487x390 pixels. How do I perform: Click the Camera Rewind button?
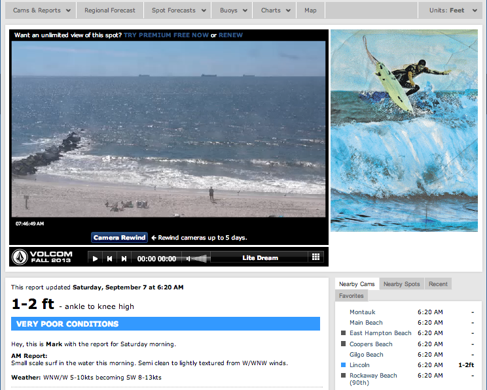point(119,238)
